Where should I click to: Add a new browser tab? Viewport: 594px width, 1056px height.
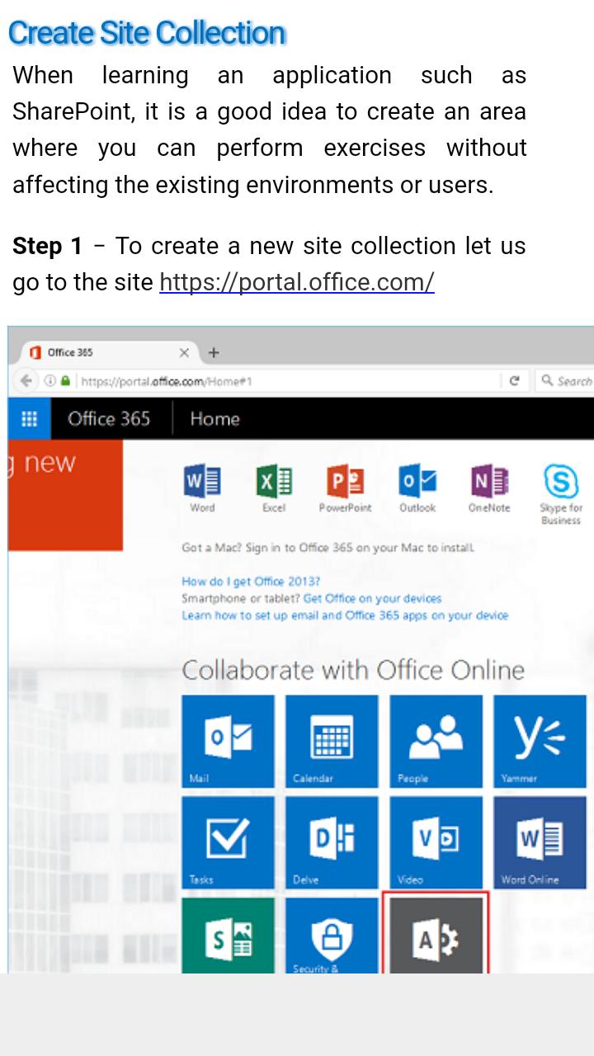point(214,352)
